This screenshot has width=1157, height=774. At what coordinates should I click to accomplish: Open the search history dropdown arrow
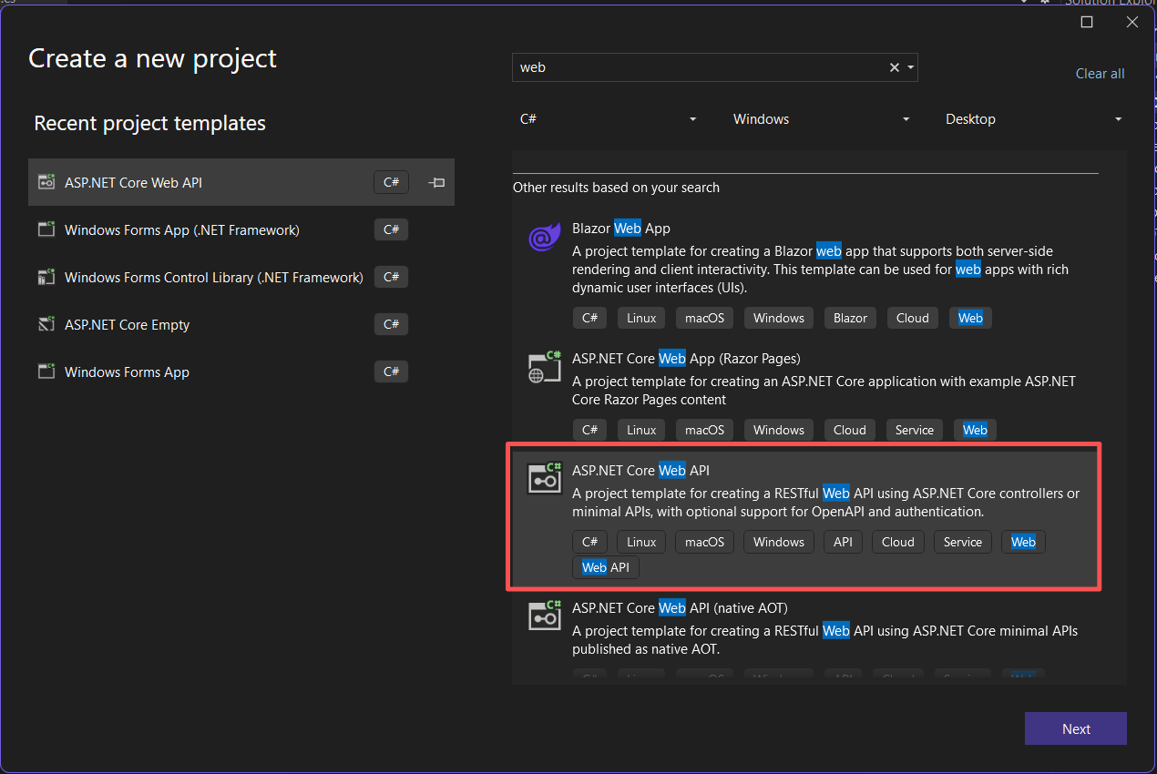(910, 67)
